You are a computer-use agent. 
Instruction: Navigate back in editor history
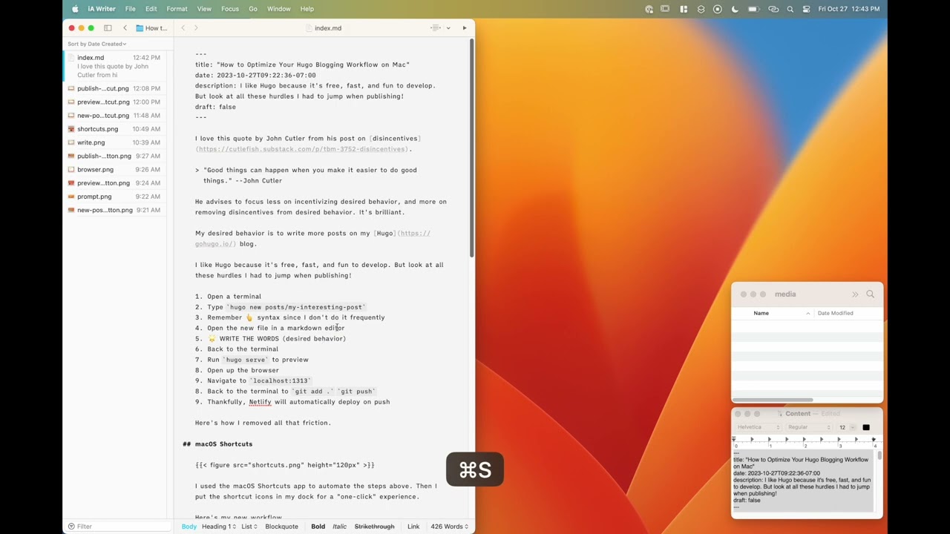click(183, 28)
